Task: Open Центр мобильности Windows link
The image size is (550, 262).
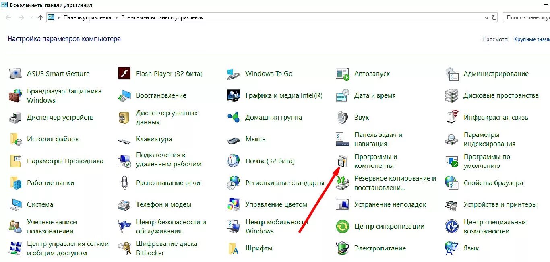Action: pos(277,227)
